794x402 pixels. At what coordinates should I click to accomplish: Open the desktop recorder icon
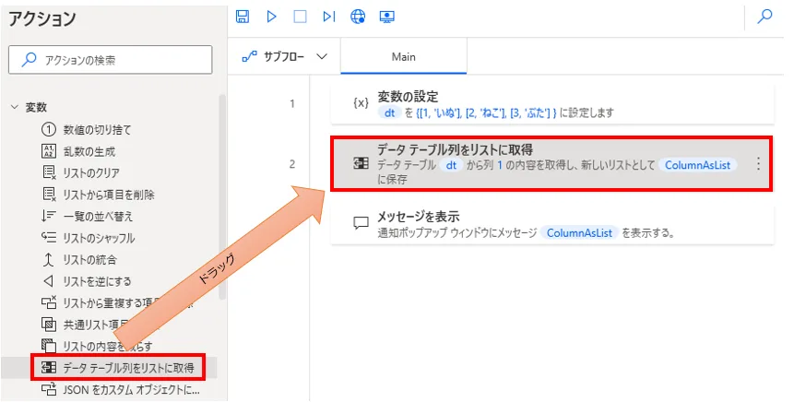pyautogui.click(x=387, y=16)
